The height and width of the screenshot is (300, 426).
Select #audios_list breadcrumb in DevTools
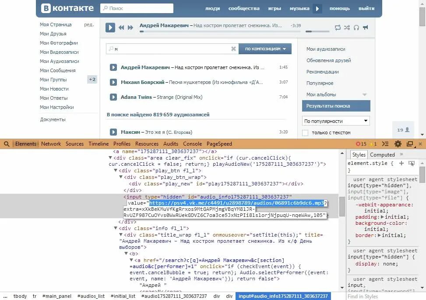point(91,296)
